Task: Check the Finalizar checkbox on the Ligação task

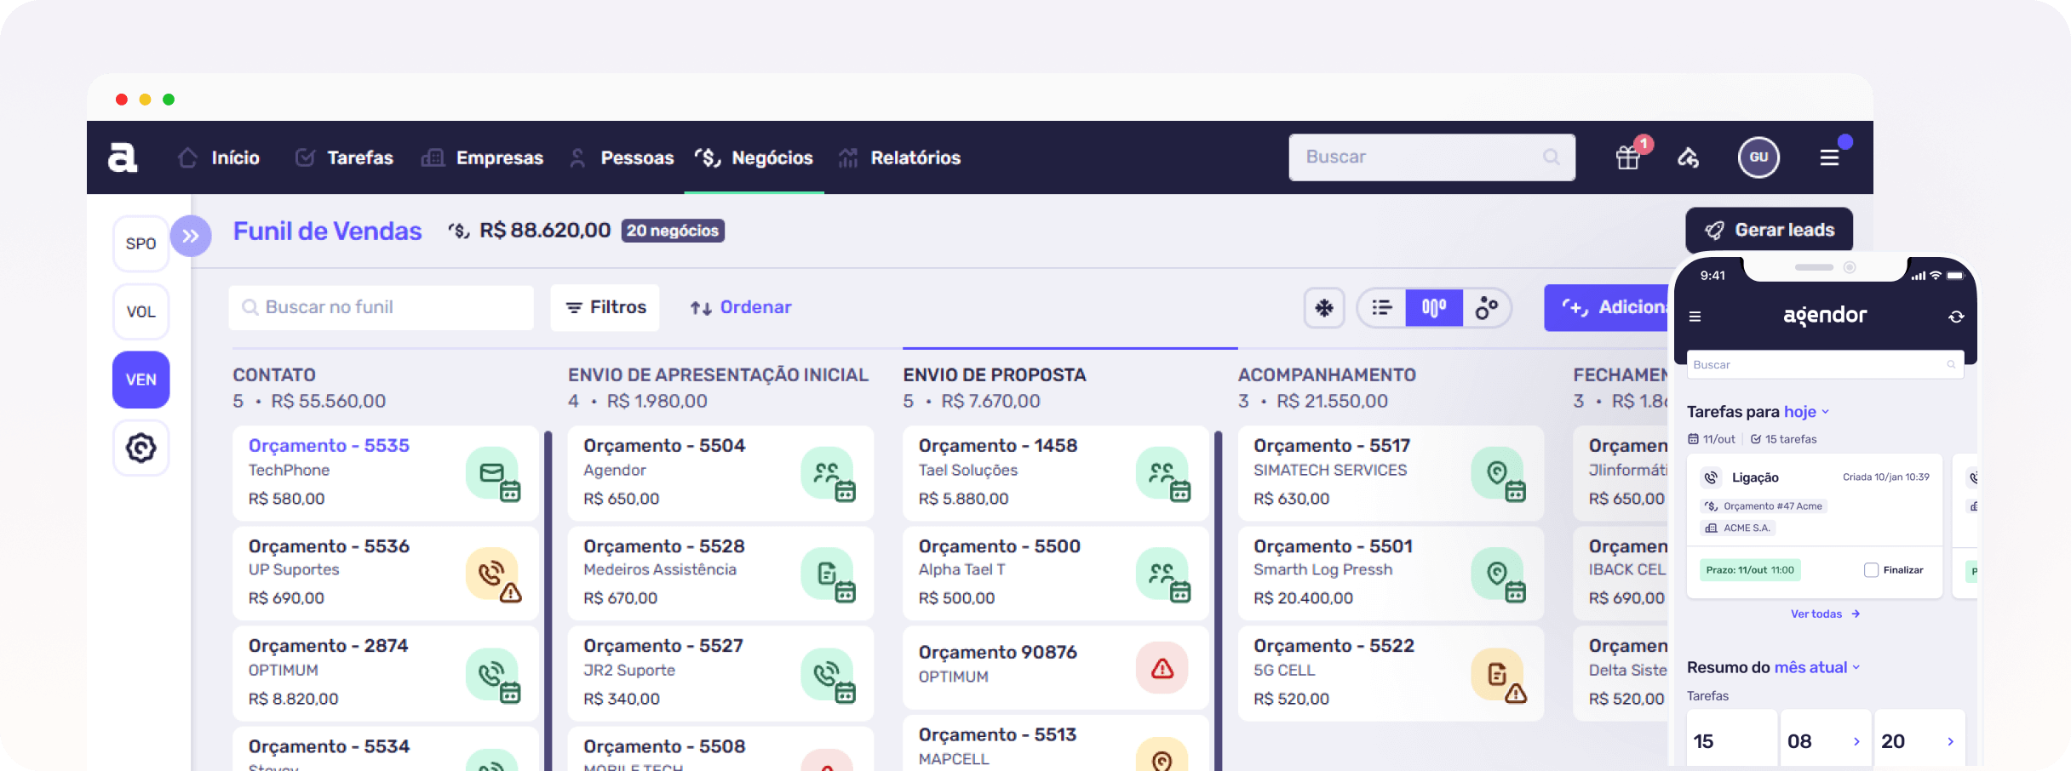Action: pos(1870,569)
